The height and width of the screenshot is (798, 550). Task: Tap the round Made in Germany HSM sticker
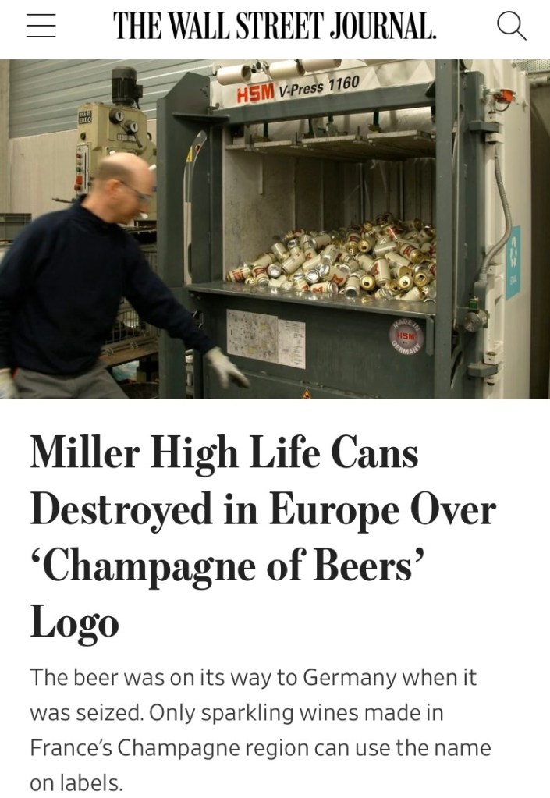click(x=407, y=336)
